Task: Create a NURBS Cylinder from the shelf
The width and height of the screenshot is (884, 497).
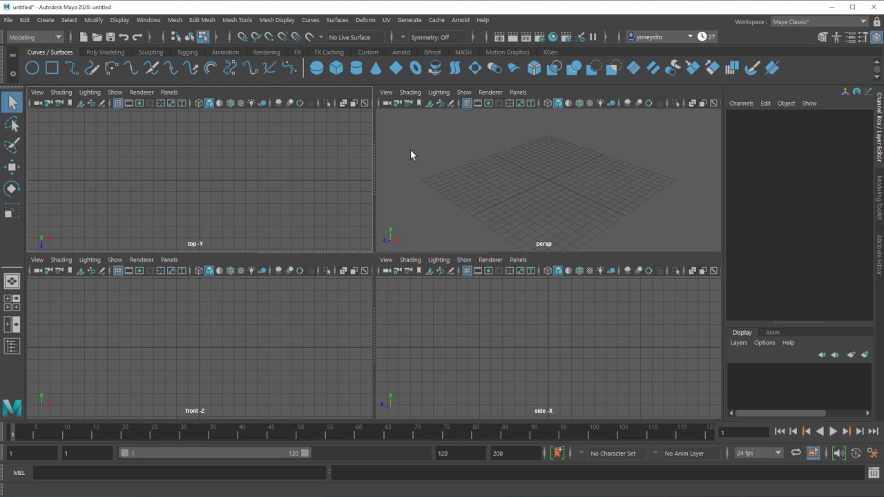Action: (x=356, y=68)
